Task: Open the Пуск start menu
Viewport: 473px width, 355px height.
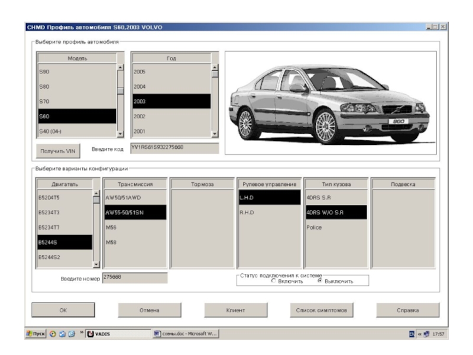Action: pyautogui.click(x=35, y=334)
